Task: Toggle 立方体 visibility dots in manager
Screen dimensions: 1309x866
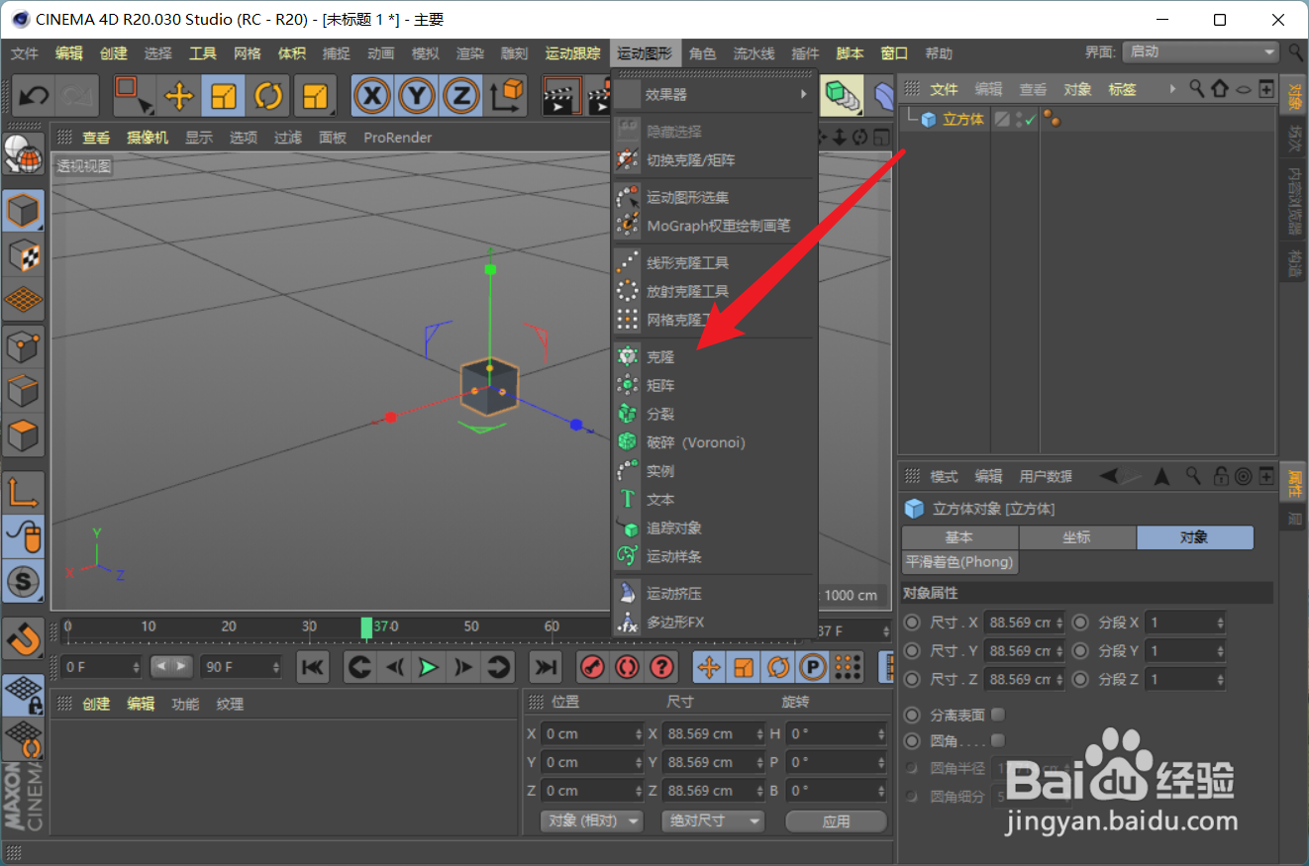Action: coord(1019,120)
